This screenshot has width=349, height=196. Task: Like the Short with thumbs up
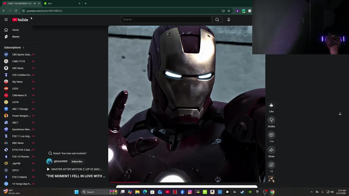pos(271,105)
